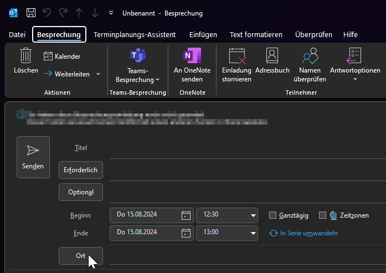Open the Adressbuch
Screen dimensions: 386x273
pos(272,56)
